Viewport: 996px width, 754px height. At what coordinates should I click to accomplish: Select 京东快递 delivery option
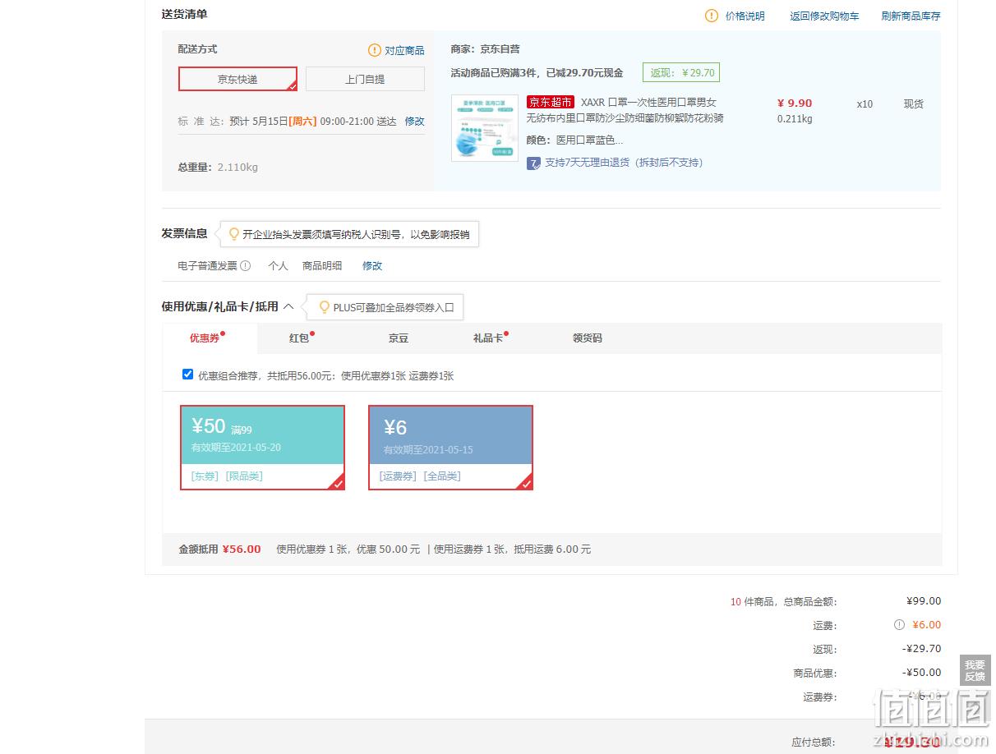coord(237,79)
